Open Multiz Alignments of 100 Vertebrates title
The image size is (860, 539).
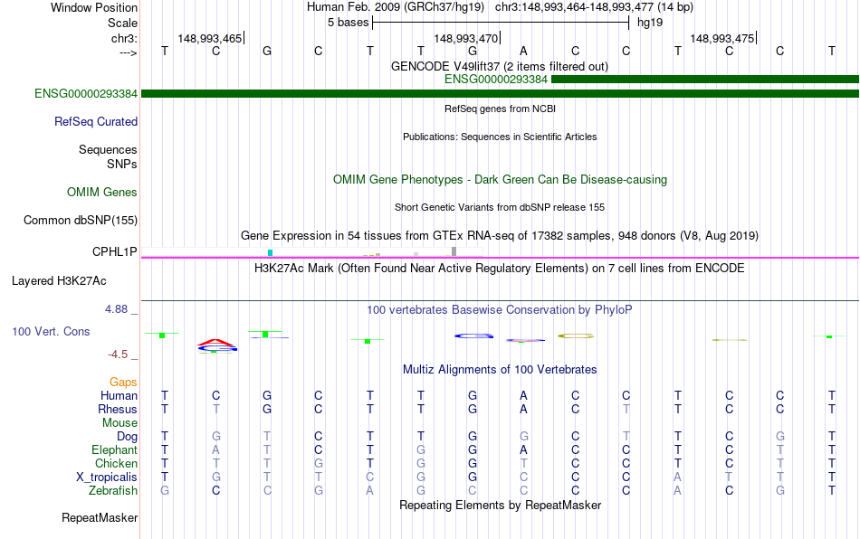pyautogui.click(x=500, y=369)
